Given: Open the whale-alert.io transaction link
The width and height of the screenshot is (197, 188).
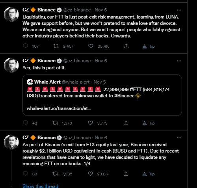Looking at the screenshot, I should (x=59, y=108).
